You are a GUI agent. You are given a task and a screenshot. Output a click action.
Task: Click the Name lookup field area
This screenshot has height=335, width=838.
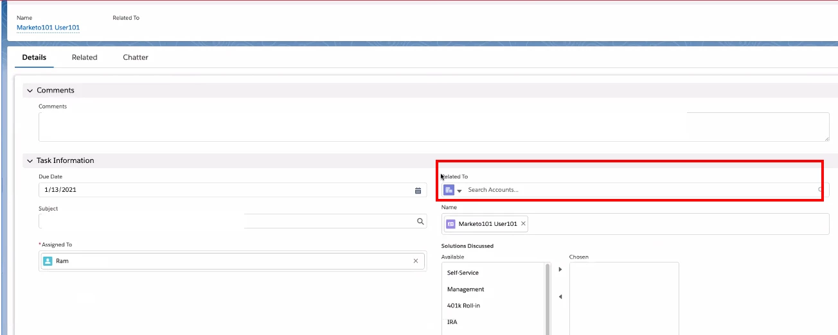(635, 224)
